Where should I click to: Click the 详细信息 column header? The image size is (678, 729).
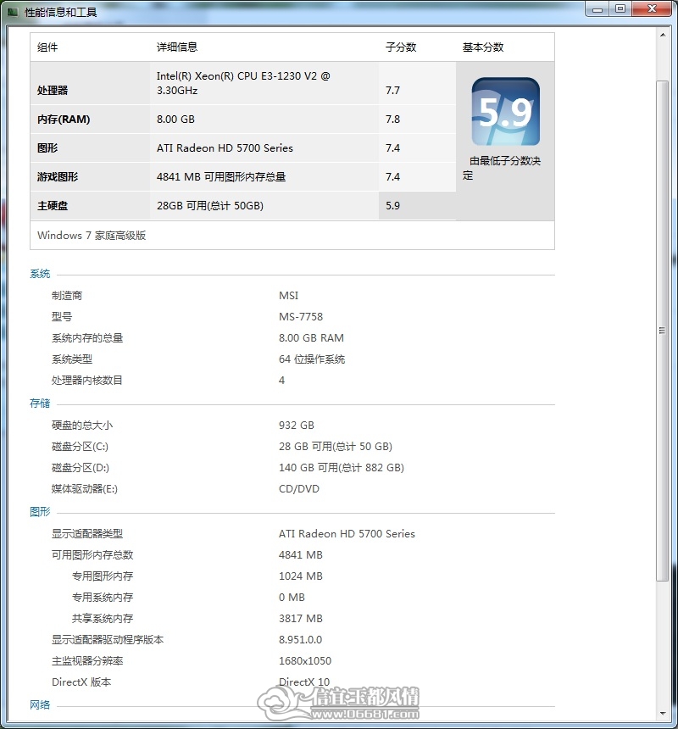point(177,47)
